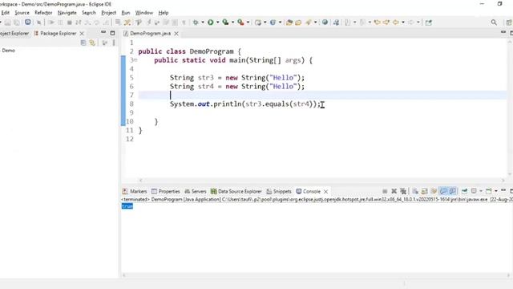This screenshot has width=513, height=289.
Task: Click Pin Console icon
Action: 464,191
